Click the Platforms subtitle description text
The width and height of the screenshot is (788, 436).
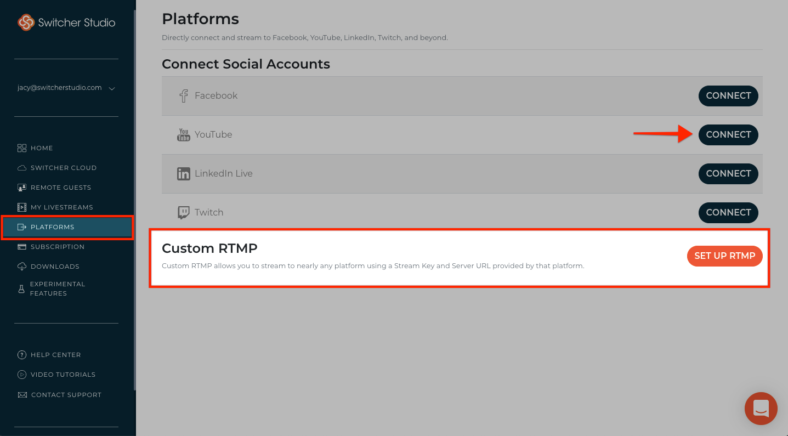(305, 38)
